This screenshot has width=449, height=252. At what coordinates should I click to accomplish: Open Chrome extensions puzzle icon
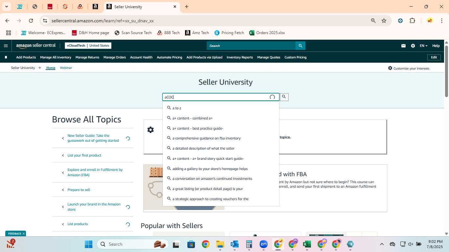coord(412,21)
